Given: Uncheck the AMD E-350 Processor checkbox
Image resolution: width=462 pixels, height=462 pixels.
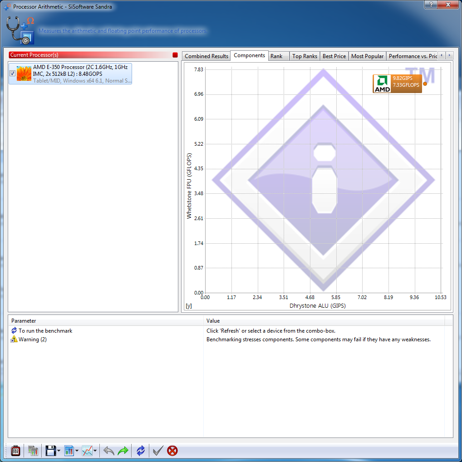Looking at the screenshot, I should 13,74.
